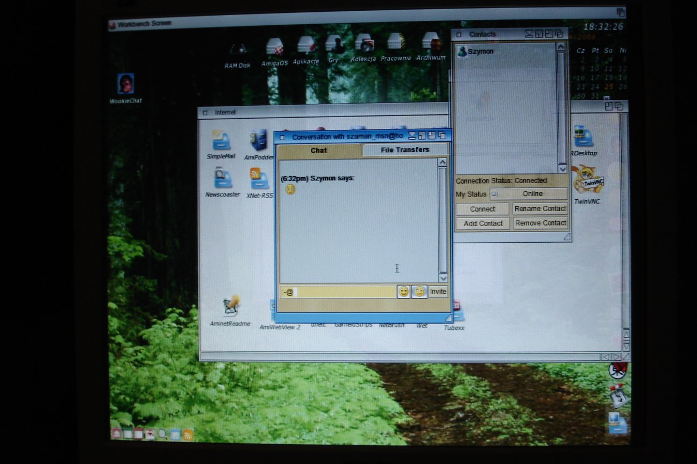This screenshot has height=464, width=697.
Task: Click the Remove Contact button
Action: tap(540, 223)
